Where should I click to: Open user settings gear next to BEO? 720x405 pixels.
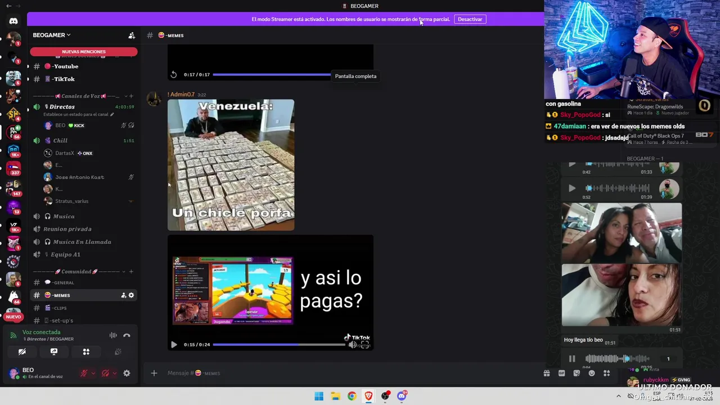click(x=127, y=373)
